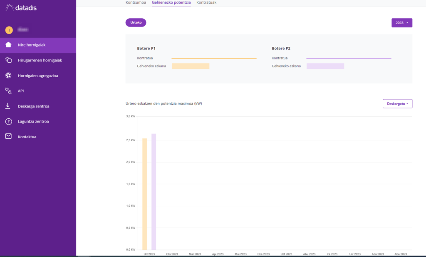
Task: Click the Kontaktua envelope icon
Action: [8, 137]
